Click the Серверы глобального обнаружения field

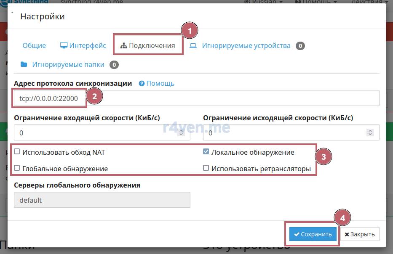coord(102,200)
